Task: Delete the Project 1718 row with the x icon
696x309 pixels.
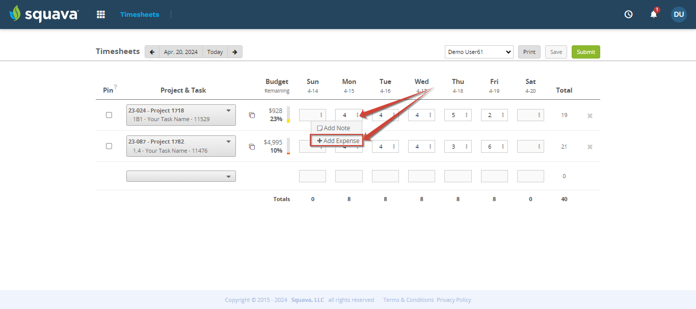Action: click(590, 116)
